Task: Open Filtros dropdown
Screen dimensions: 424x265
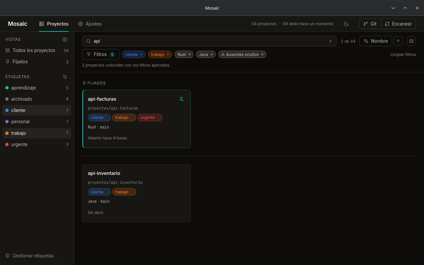Action: tap(101, 54)
